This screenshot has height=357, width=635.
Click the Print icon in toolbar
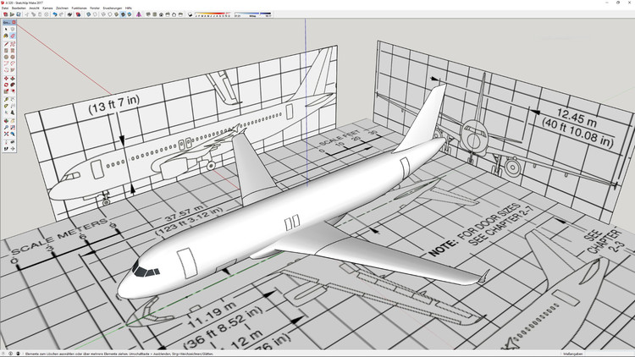point(70,14)
